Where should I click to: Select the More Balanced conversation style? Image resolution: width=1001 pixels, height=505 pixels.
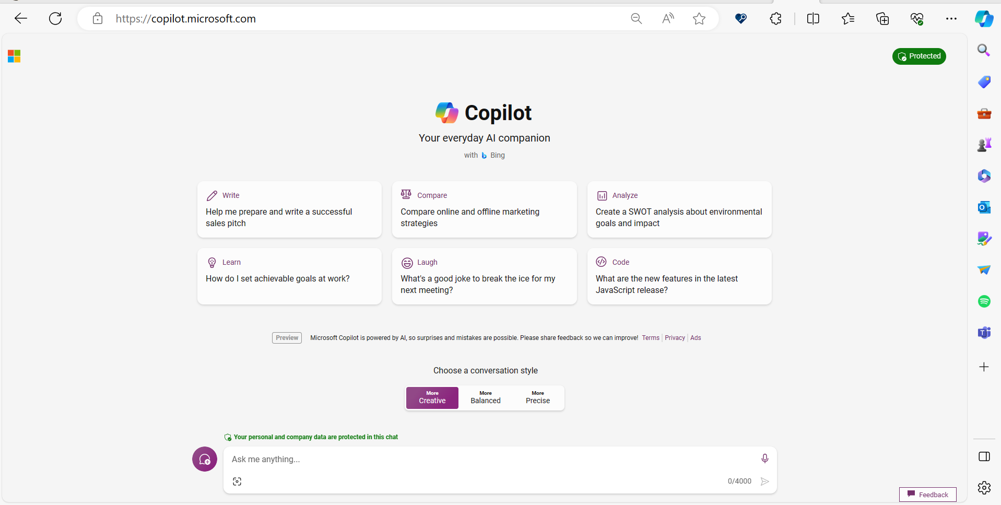pyautogui.click(x=485, y=397)
